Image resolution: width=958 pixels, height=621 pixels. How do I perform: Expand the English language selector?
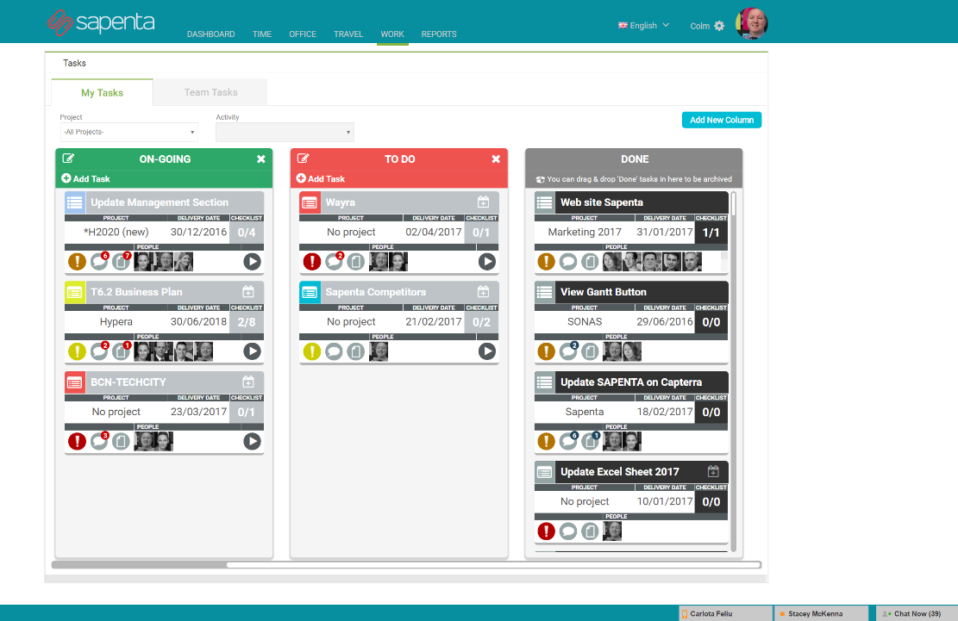click(643, 26)
